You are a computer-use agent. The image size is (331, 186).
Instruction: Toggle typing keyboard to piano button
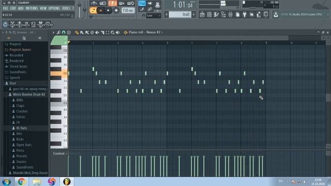tap(142, 4)
